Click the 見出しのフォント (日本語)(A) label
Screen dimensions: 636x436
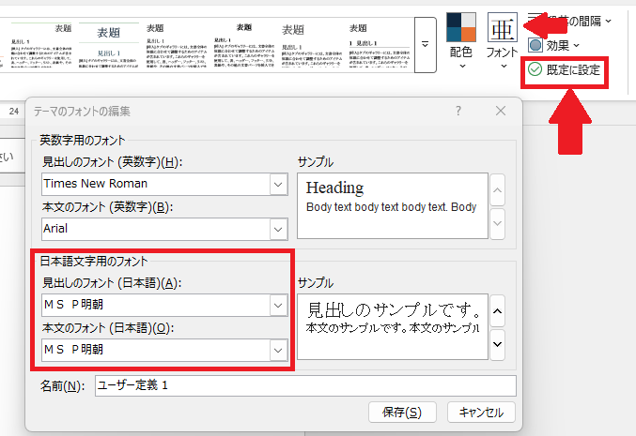click(x=112, y=282)
